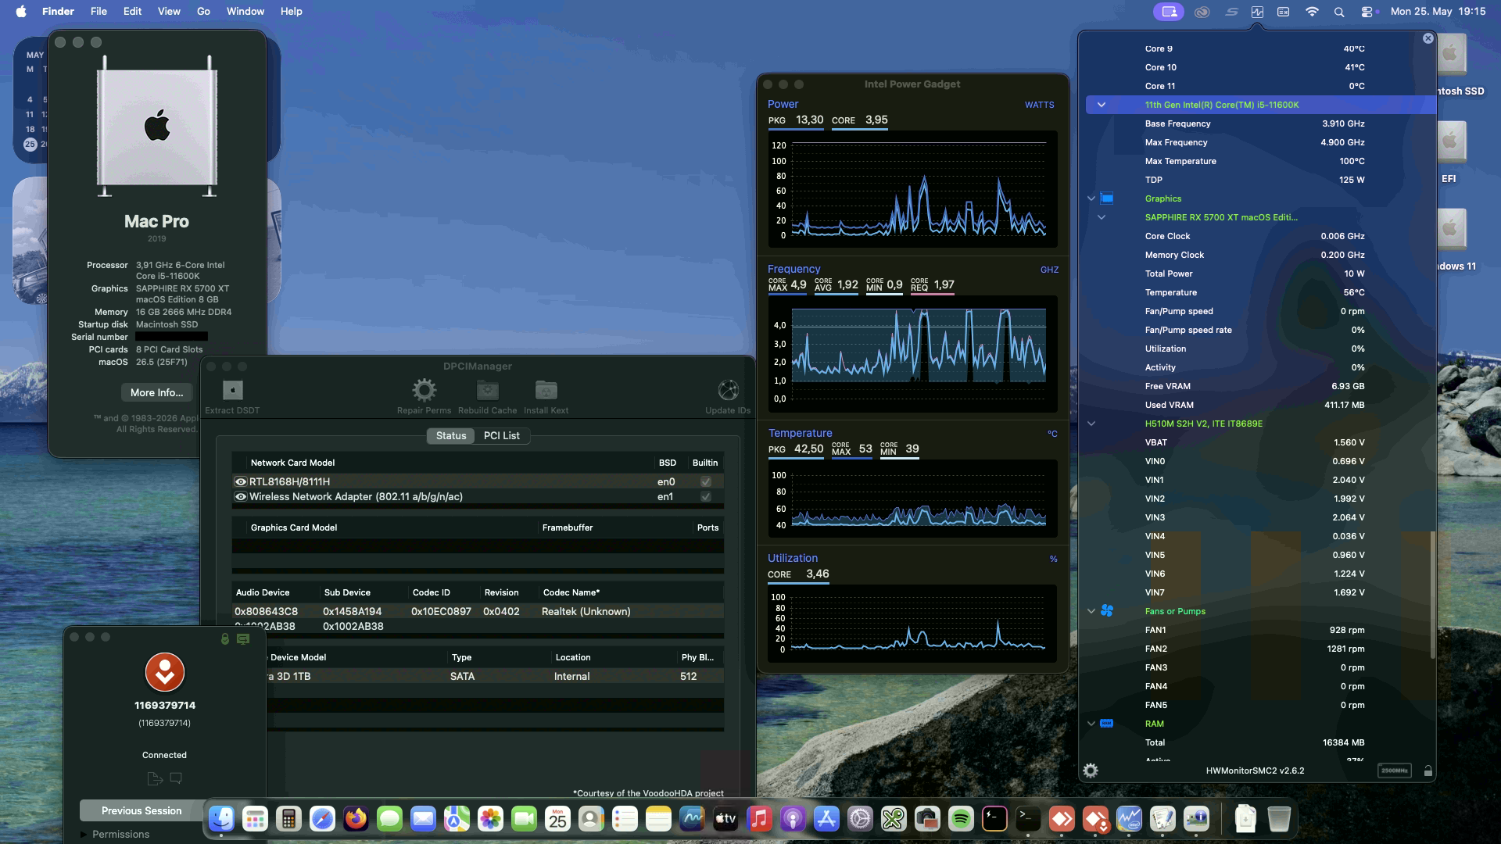This screenshot has height=844, width=1501.
Task: Select the 0x808643C8 audio device row
Action: [x=478, y=612]
